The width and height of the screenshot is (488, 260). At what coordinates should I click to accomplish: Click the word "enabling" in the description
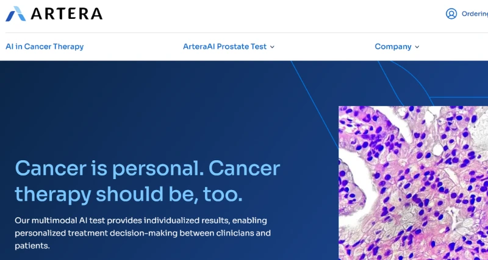pos(251,220)
